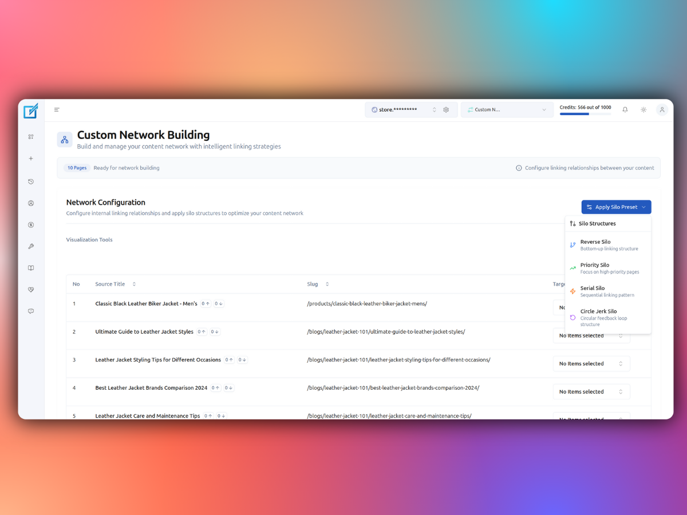Click outbound 0 badge for Styling Tips row
This screenshot has height=515, width=687.
(242, 360)
